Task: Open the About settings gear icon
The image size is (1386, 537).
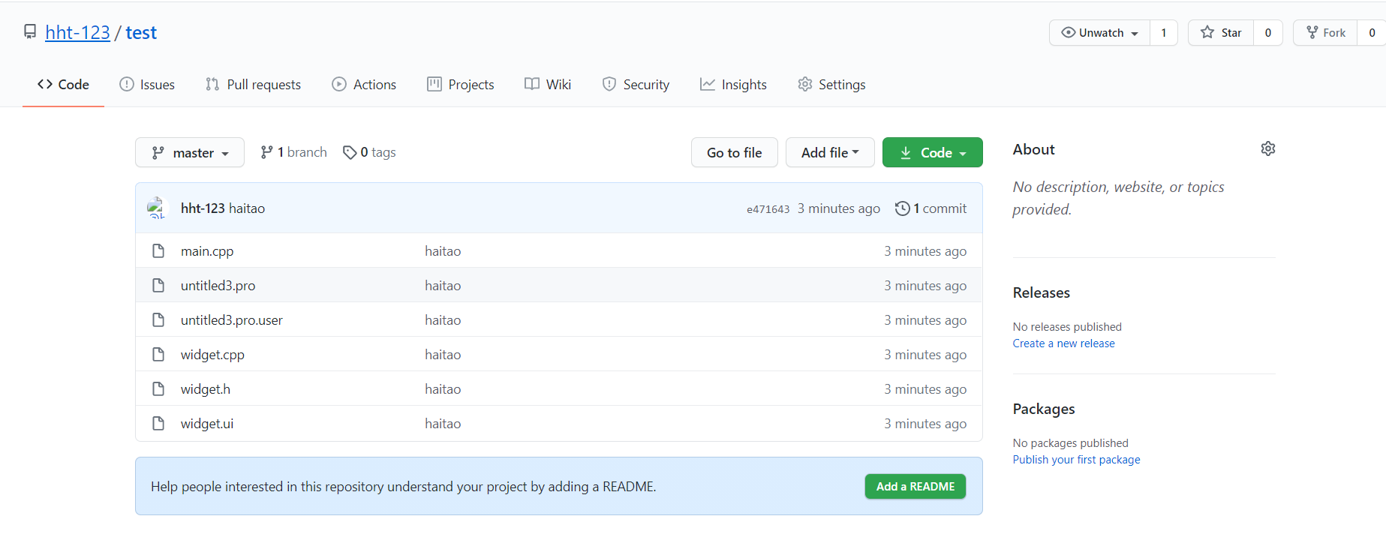Action: coord(1268,148)
